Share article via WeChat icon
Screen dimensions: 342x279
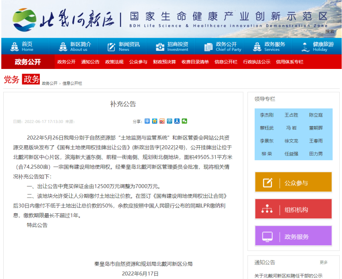(184, 121)
